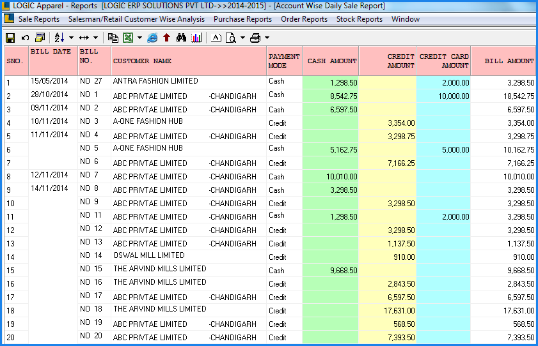The height and width of the screenshot is (346, 538).
Task: Click cash amount 10,010.00 in cash column
Action: point(342,177)
